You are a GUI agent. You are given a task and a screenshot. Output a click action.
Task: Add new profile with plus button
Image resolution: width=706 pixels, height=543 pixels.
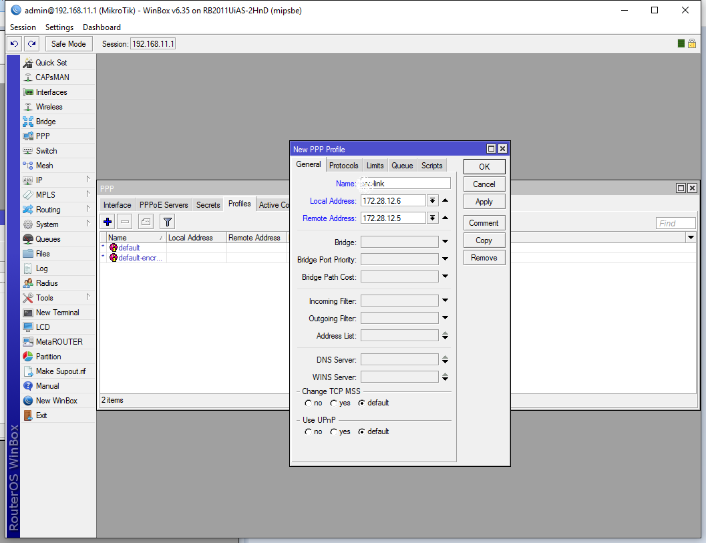[108, 222]
